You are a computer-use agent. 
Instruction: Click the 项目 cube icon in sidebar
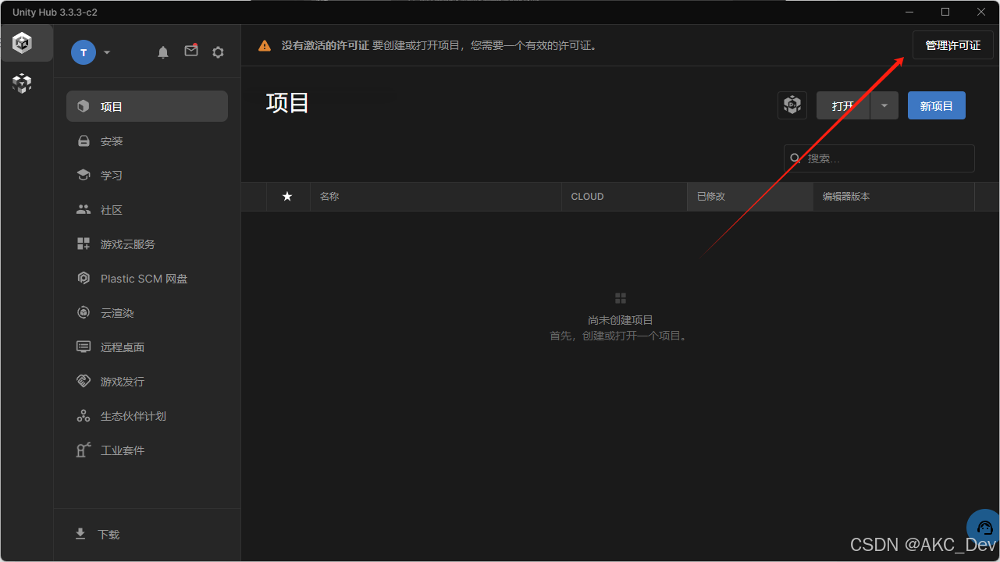pos(84,106)
